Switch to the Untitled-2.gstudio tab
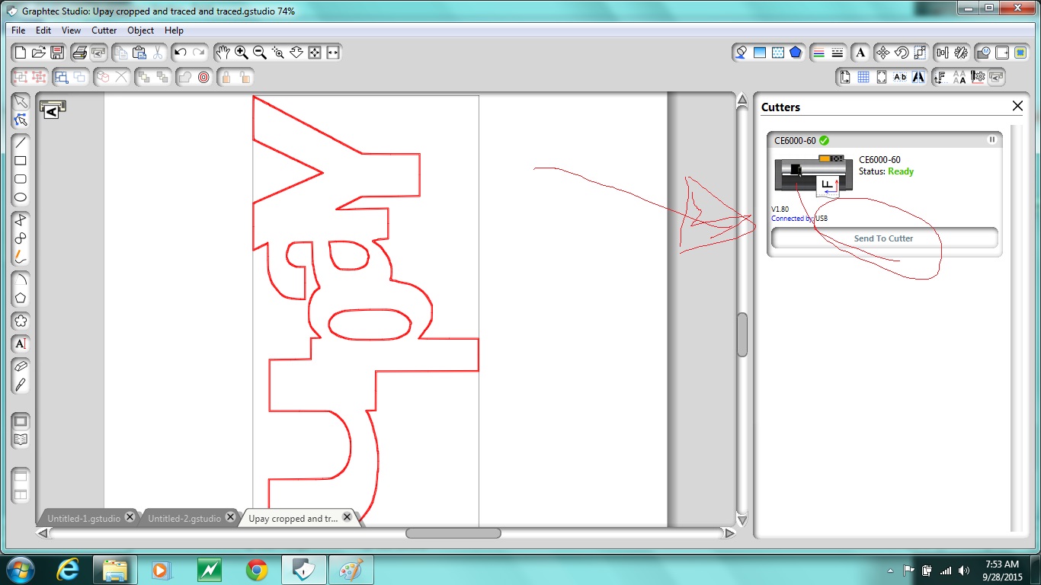 (184, 518)
